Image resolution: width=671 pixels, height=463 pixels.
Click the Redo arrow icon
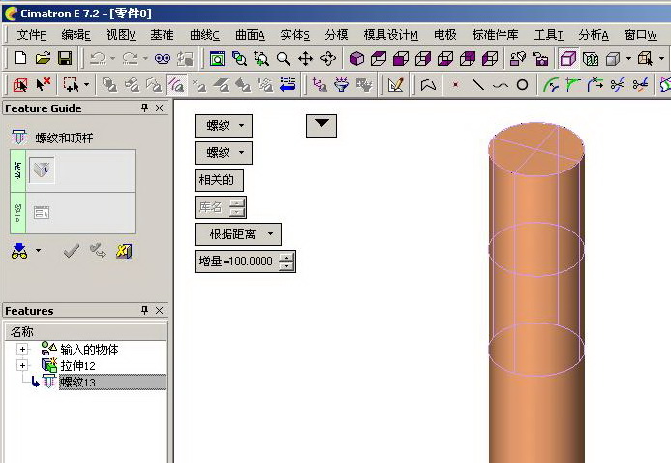131,58
